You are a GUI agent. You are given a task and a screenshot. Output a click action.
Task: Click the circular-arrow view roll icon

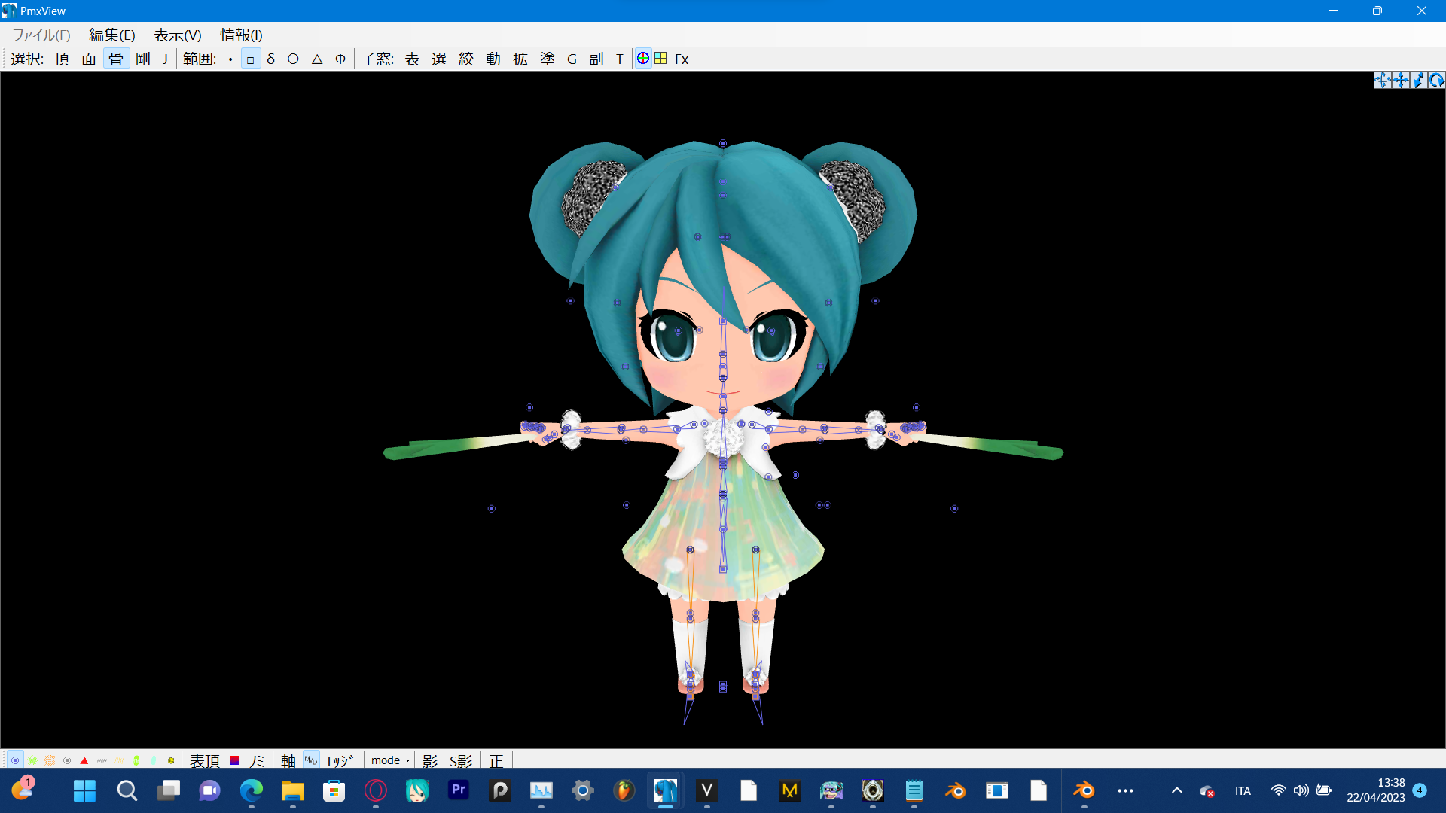pyautogui.click(x=1436, y=80)
